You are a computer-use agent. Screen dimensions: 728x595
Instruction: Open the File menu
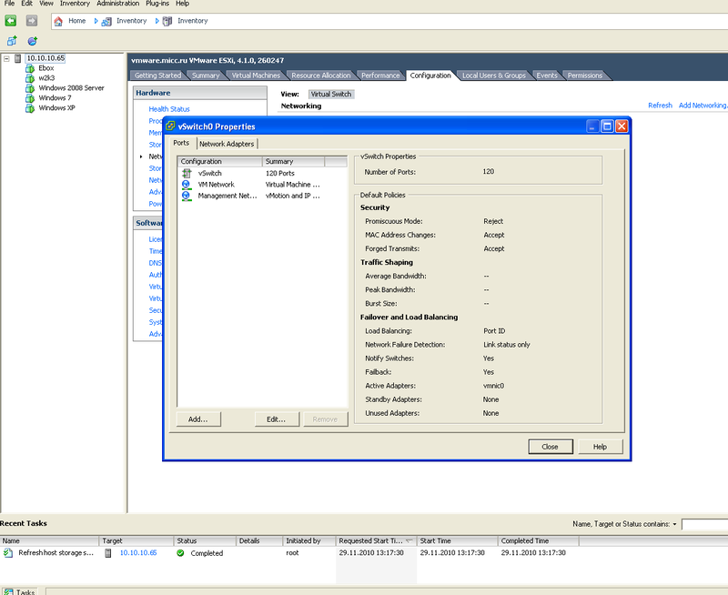click(9, 4)
